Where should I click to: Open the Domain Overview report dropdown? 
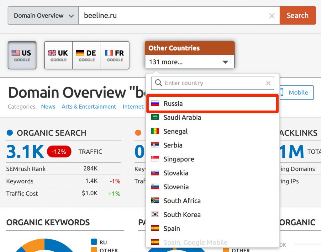pyautogui.click(x=43, y=16)
